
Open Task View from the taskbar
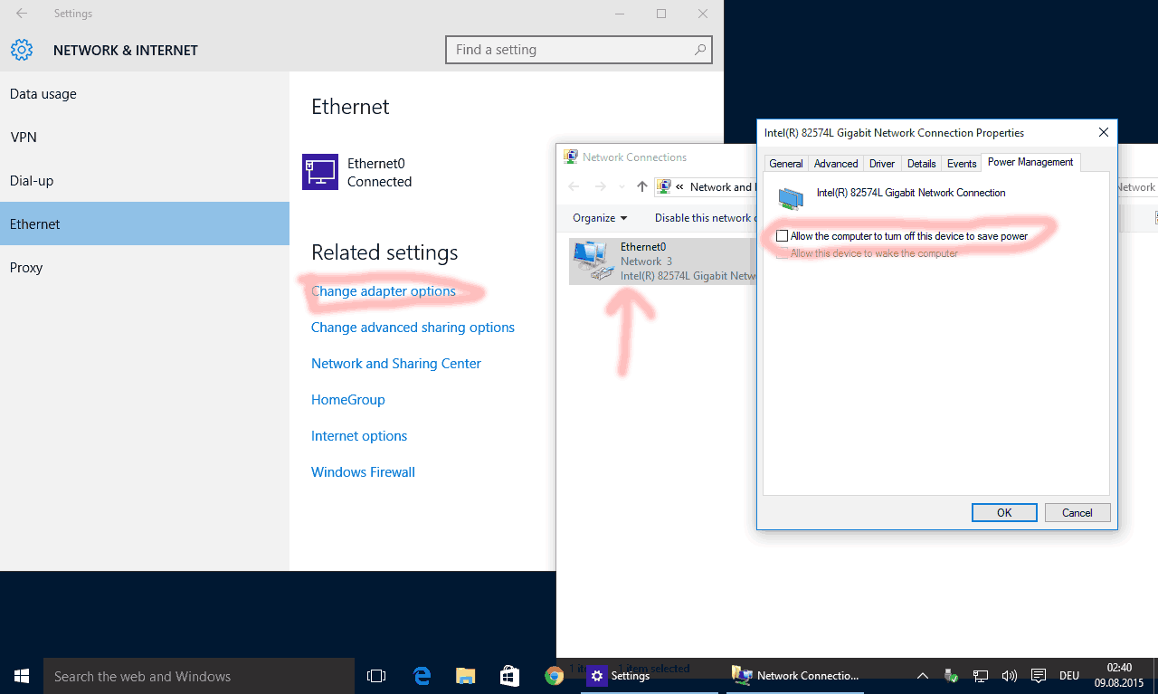(376, 676)
